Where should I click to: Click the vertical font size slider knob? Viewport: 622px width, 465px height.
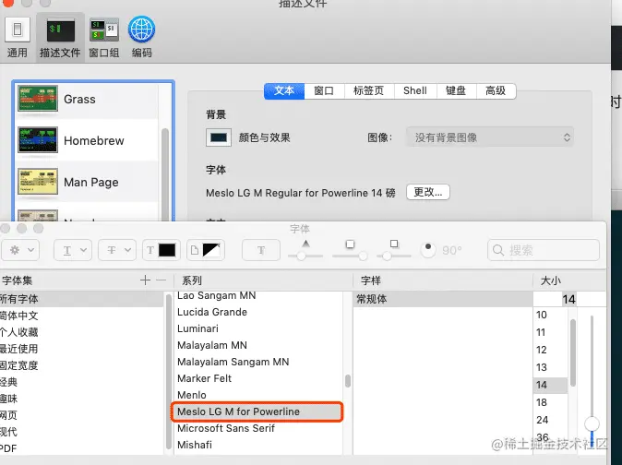point(592,423)
